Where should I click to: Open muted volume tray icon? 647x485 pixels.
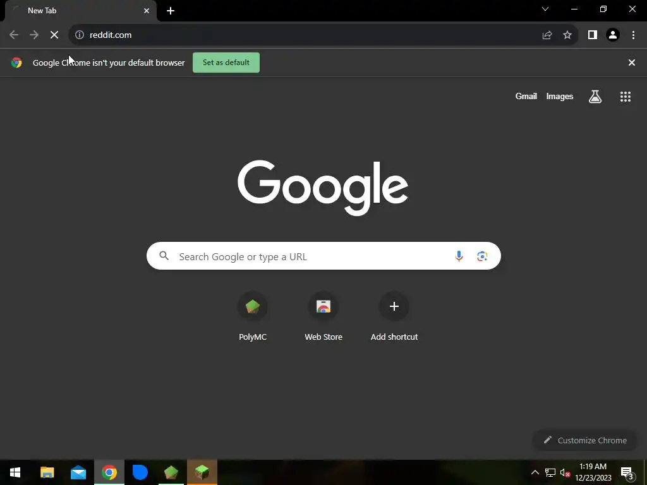point(565,472)
